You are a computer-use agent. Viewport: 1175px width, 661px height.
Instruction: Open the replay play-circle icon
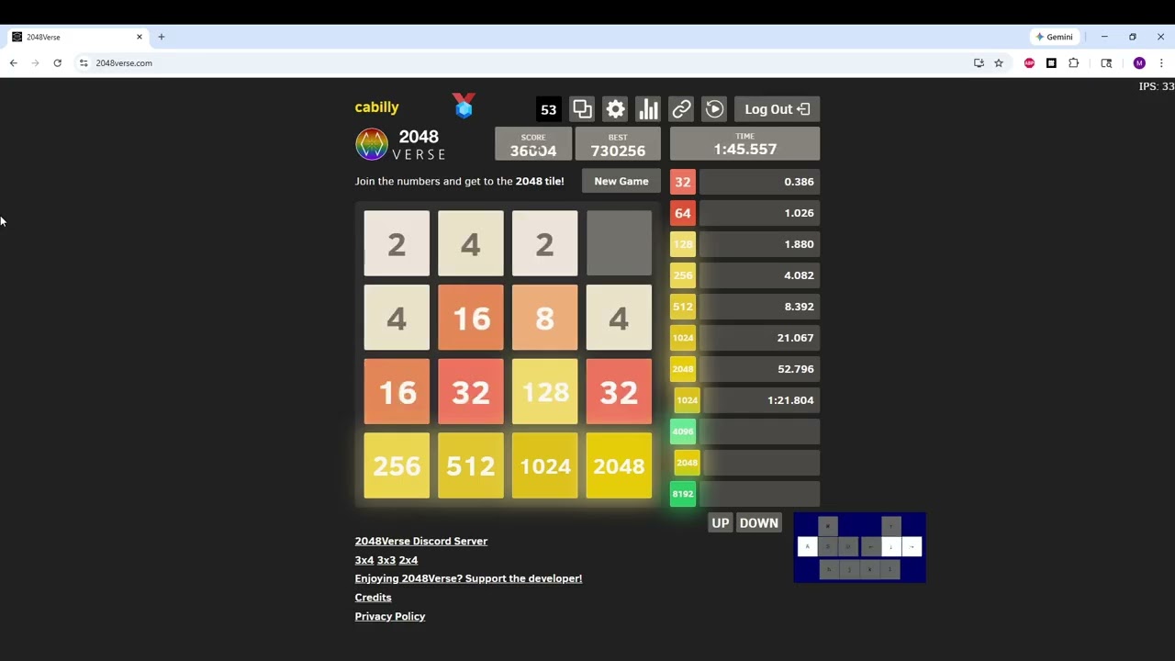714,109
